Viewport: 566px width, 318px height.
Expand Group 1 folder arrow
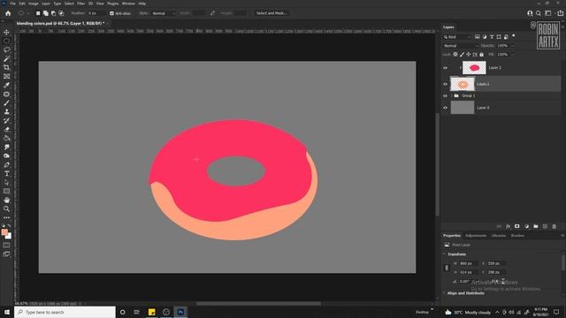click(452, 96)
